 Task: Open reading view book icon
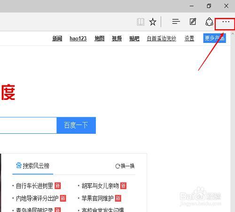coord(141,22)
